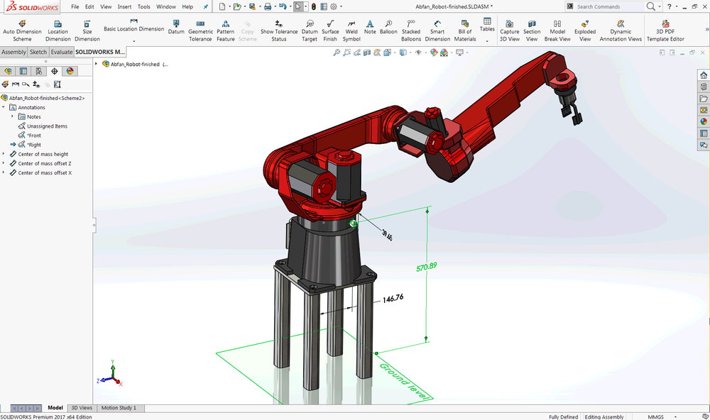Expand Center of mass height item

coord(4,154)
